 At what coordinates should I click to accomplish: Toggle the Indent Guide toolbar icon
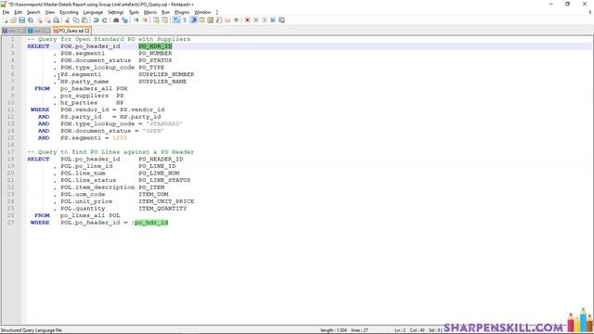(193, 20)
